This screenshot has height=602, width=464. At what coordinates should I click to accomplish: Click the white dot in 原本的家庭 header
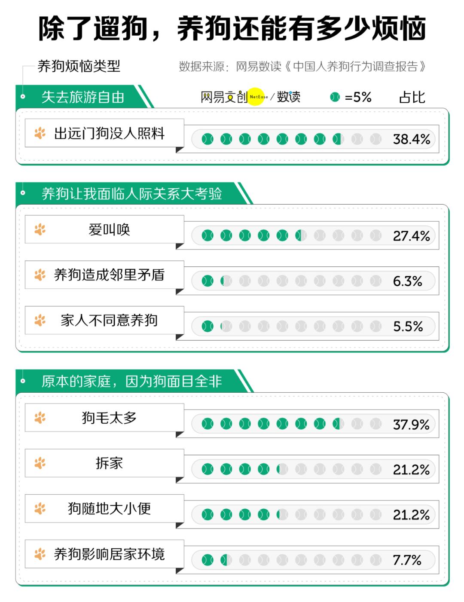(23, 381)
